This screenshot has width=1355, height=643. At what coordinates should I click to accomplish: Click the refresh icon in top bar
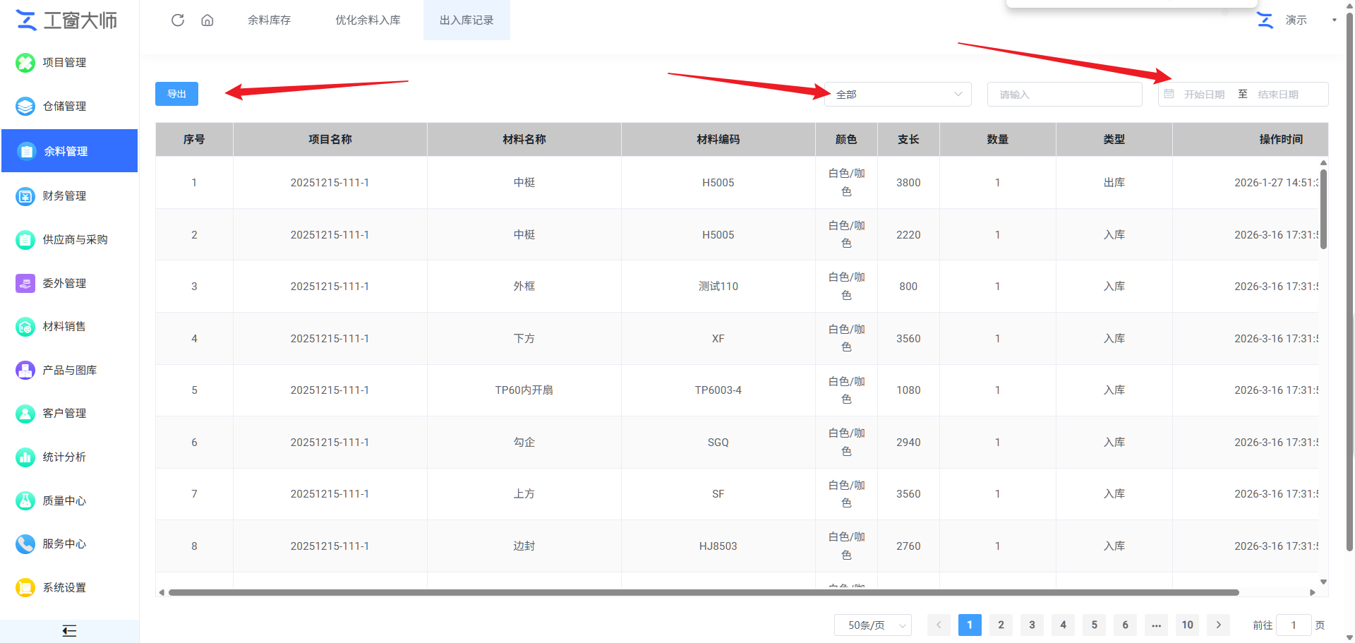pos(178,20)
